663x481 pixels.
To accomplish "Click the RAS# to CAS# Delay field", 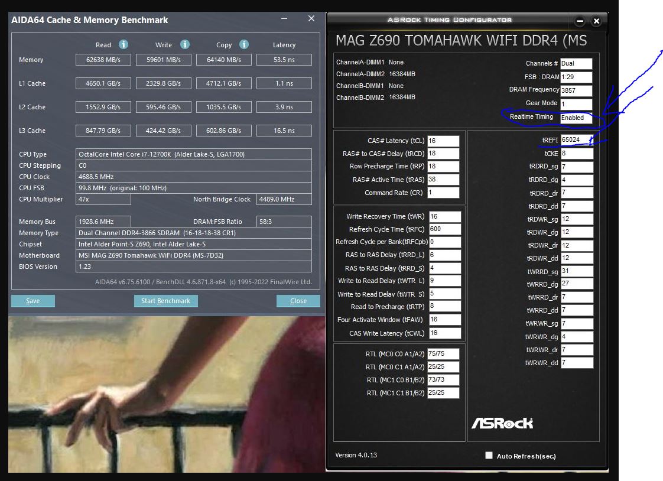I will coord(443,154).
